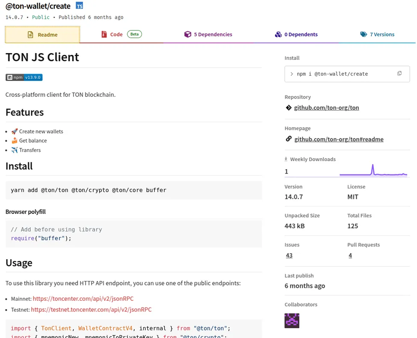417x338 pixels.
Task: View the 4 pull requests
Action: (x=350, y=255)
